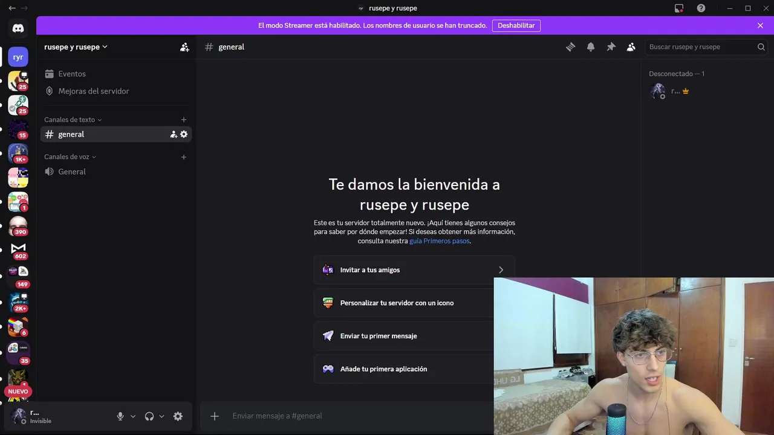Jump to NUEVO unread mentions indicator
Image resolution: width=774 pixels, height=435 pixels.
coord(18,391)
